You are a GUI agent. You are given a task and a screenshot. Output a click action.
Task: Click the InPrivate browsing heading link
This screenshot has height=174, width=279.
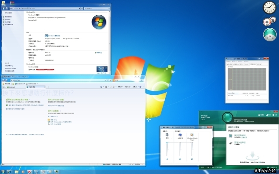click(56, 100)
